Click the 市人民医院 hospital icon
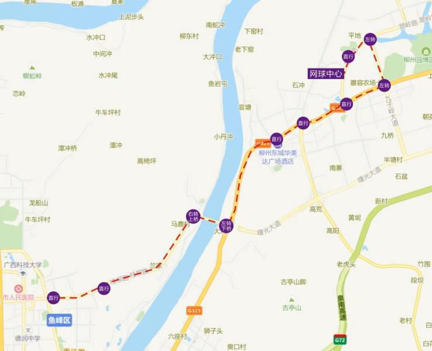 tap(19, 289)
